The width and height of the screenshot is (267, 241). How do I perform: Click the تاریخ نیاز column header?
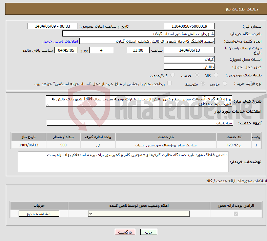[28, 137]
